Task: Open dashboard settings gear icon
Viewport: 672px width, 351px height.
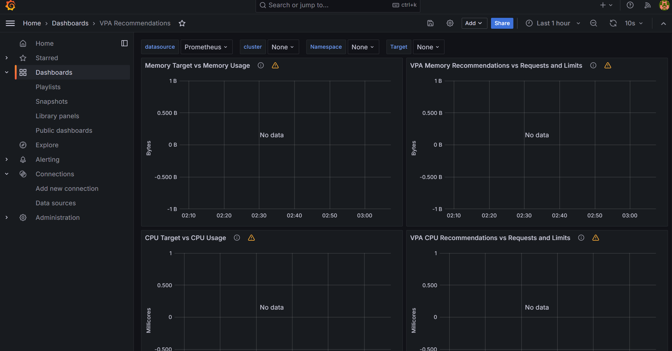Action: (450, 23)
